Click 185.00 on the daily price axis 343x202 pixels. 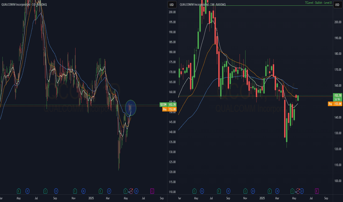pyautogui.click(x=172, y=42)
